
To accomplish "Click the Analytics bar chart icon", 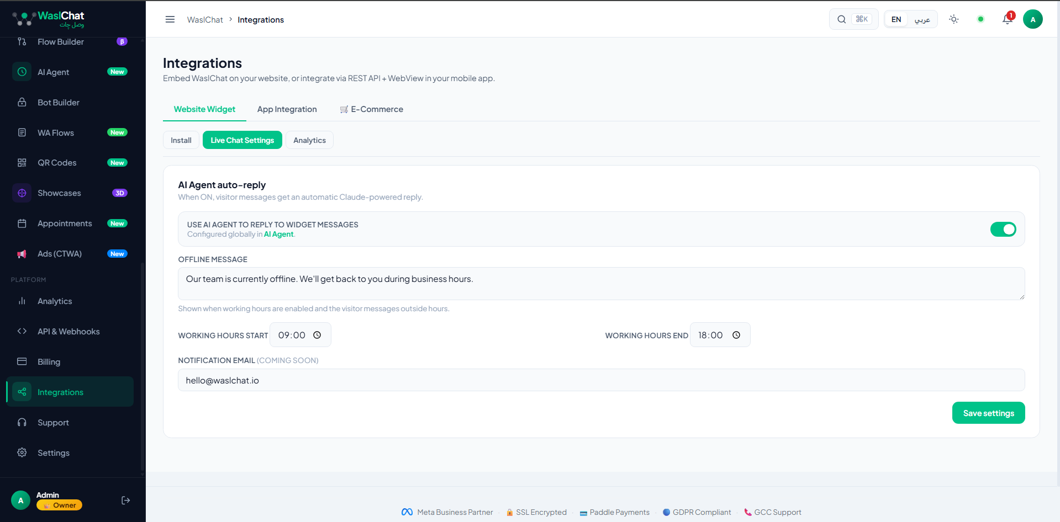I will coord(22,301).
